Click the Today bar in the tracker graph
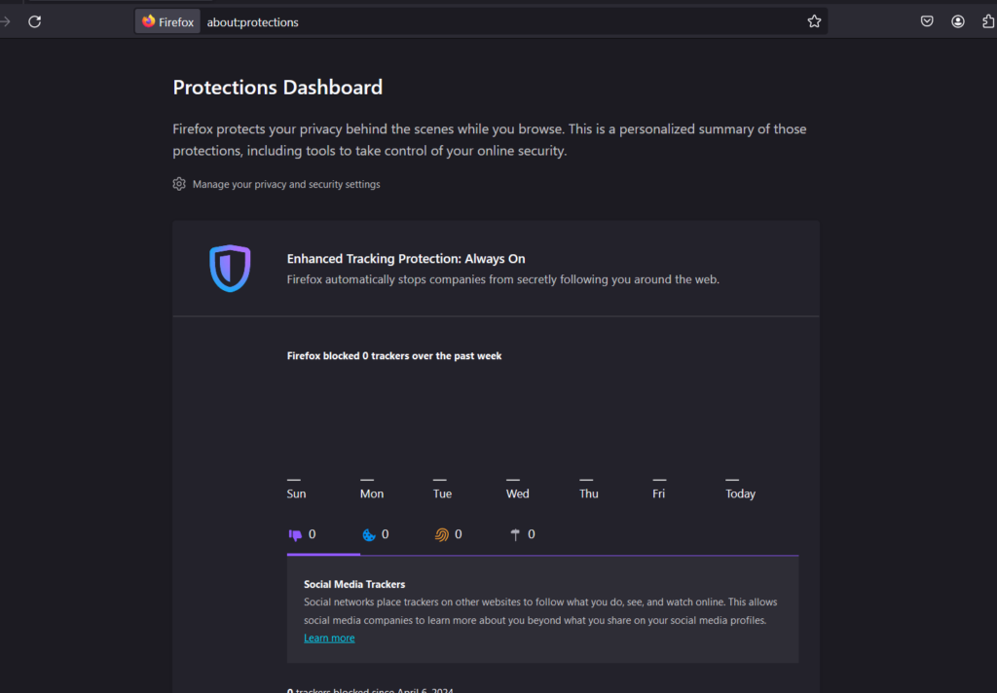Viewport: 997px width, 693px height. coord(732,480)
